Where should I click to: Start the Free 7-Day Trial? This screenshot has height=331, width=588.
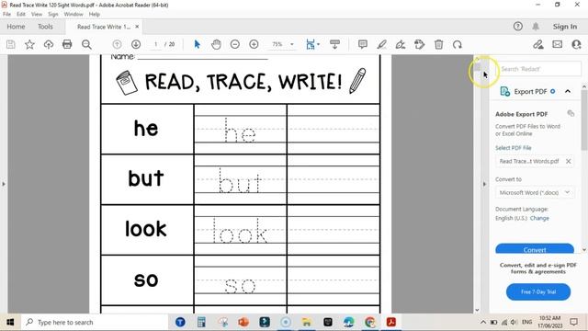(x=538, y=291)
